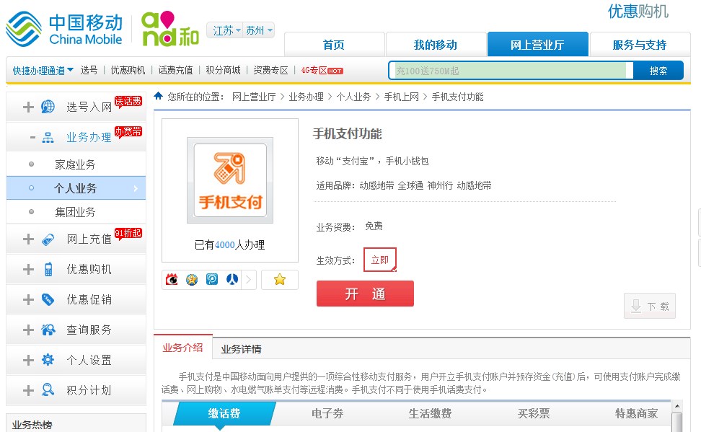Open 优惠购机 in the quick navigation bar
Screen dimensions: 701x432
tap(128, 70)
